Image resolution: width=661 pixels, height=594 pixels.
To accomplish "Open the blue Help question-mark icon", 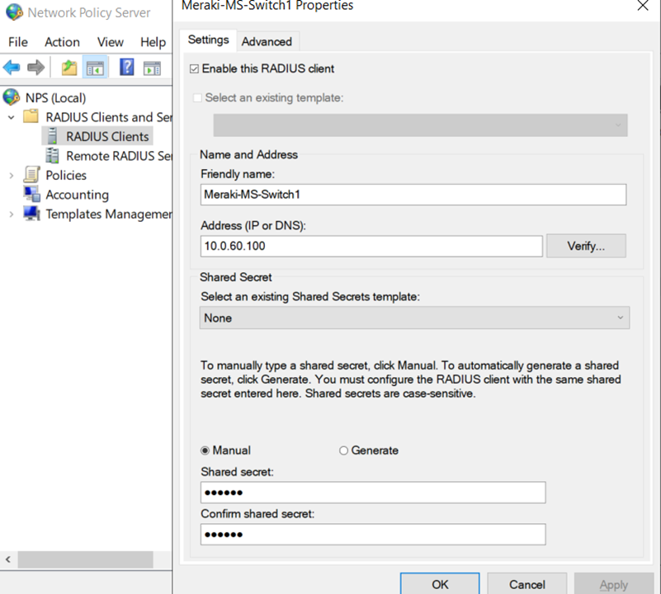I will click(127, 67).
